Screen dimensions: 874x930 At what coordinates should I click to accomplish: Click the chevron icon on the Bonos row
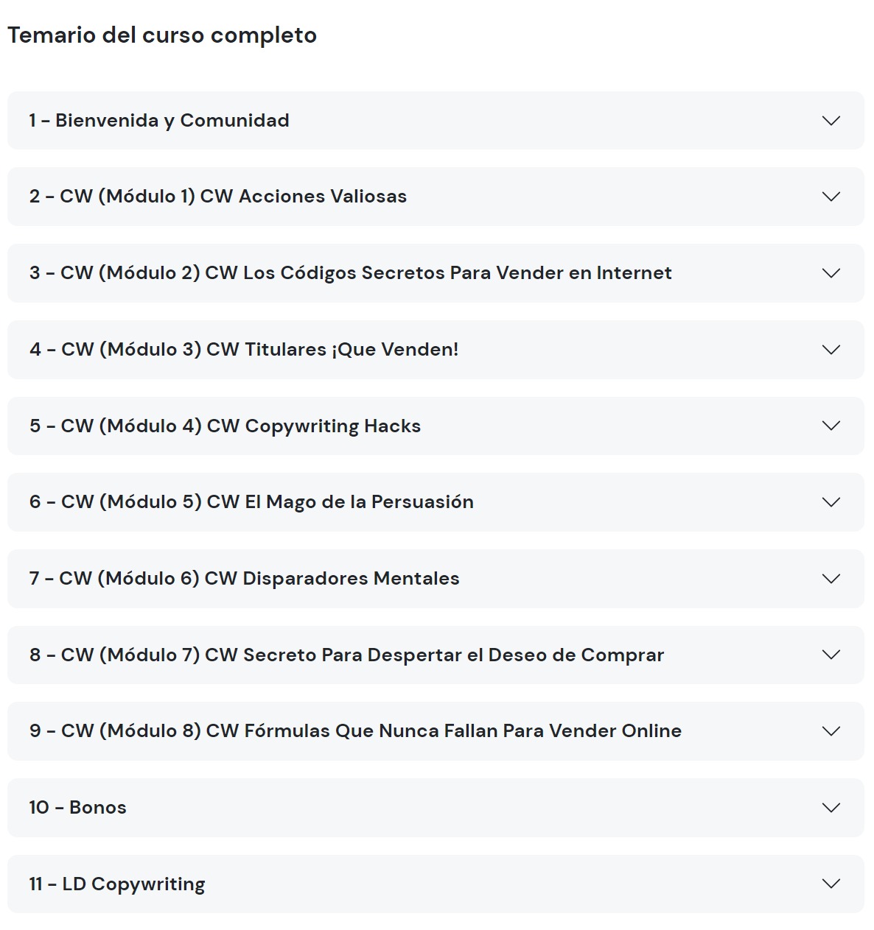(831, 808)
